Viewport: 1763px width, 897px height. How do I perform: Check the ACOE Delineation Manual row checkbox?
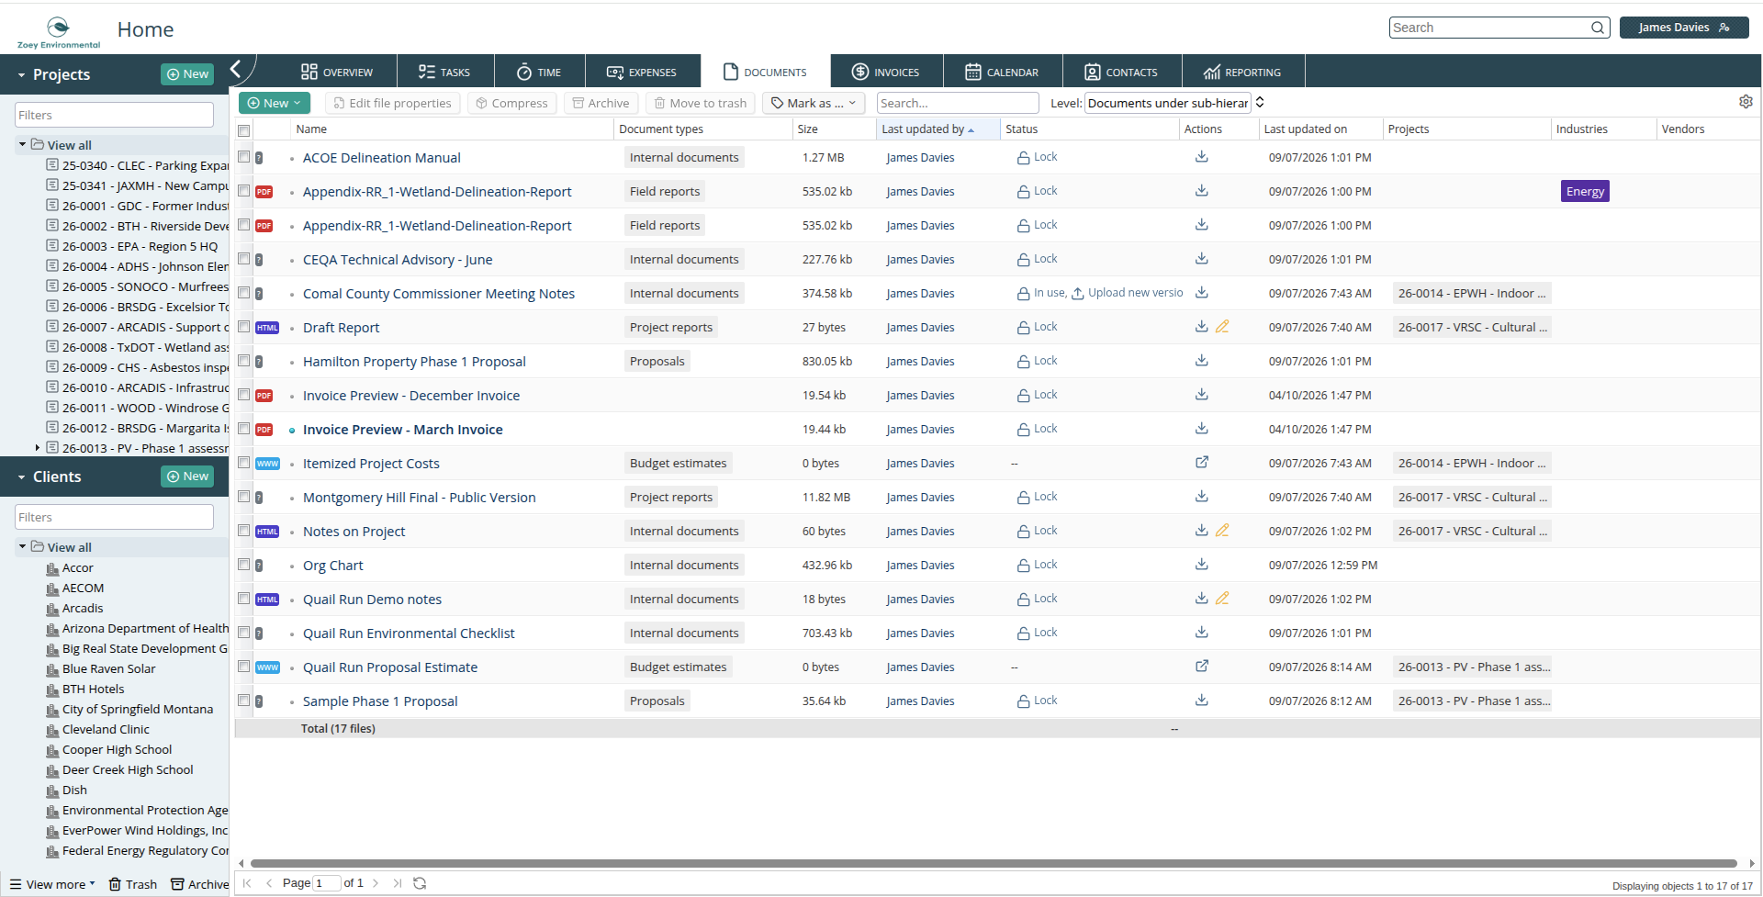(244, 157)
